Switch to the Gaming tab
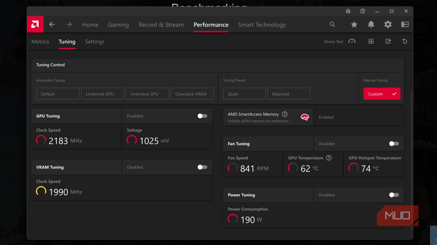This screenshot has width=437, height=245. coord(118,25)
